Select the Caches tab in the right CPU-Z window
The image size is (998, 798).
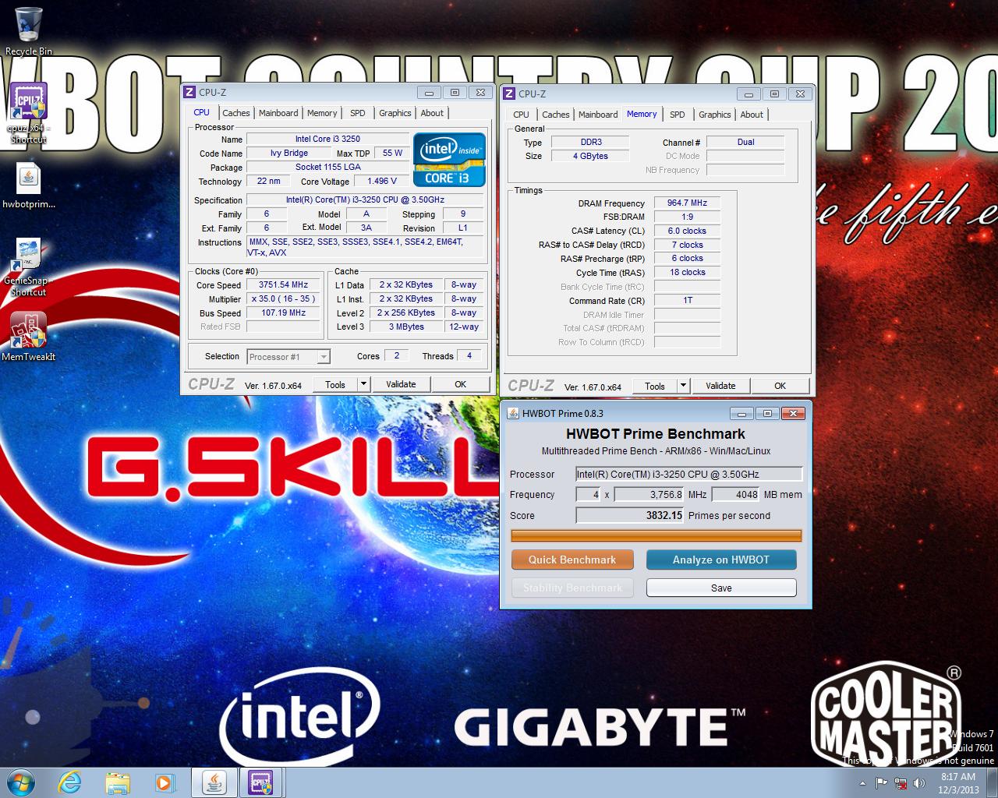click(x=556, y=115)
